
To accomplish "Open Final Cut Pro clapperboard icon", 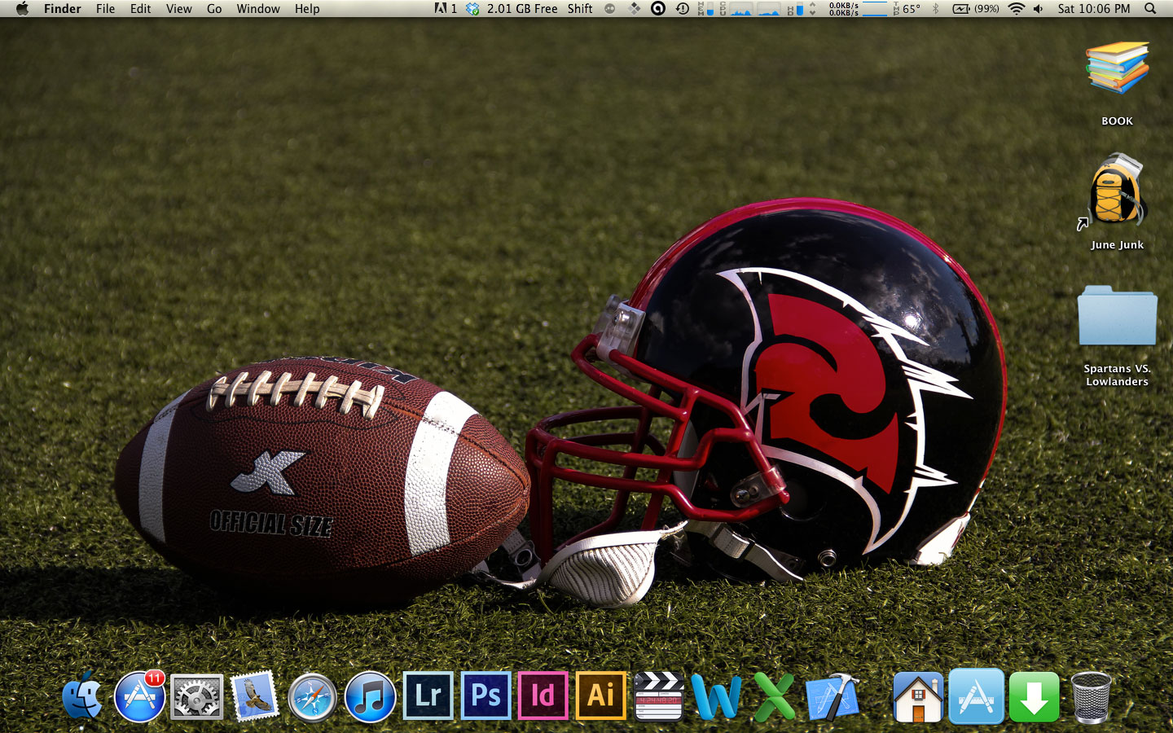I will [x=658, y=696].
